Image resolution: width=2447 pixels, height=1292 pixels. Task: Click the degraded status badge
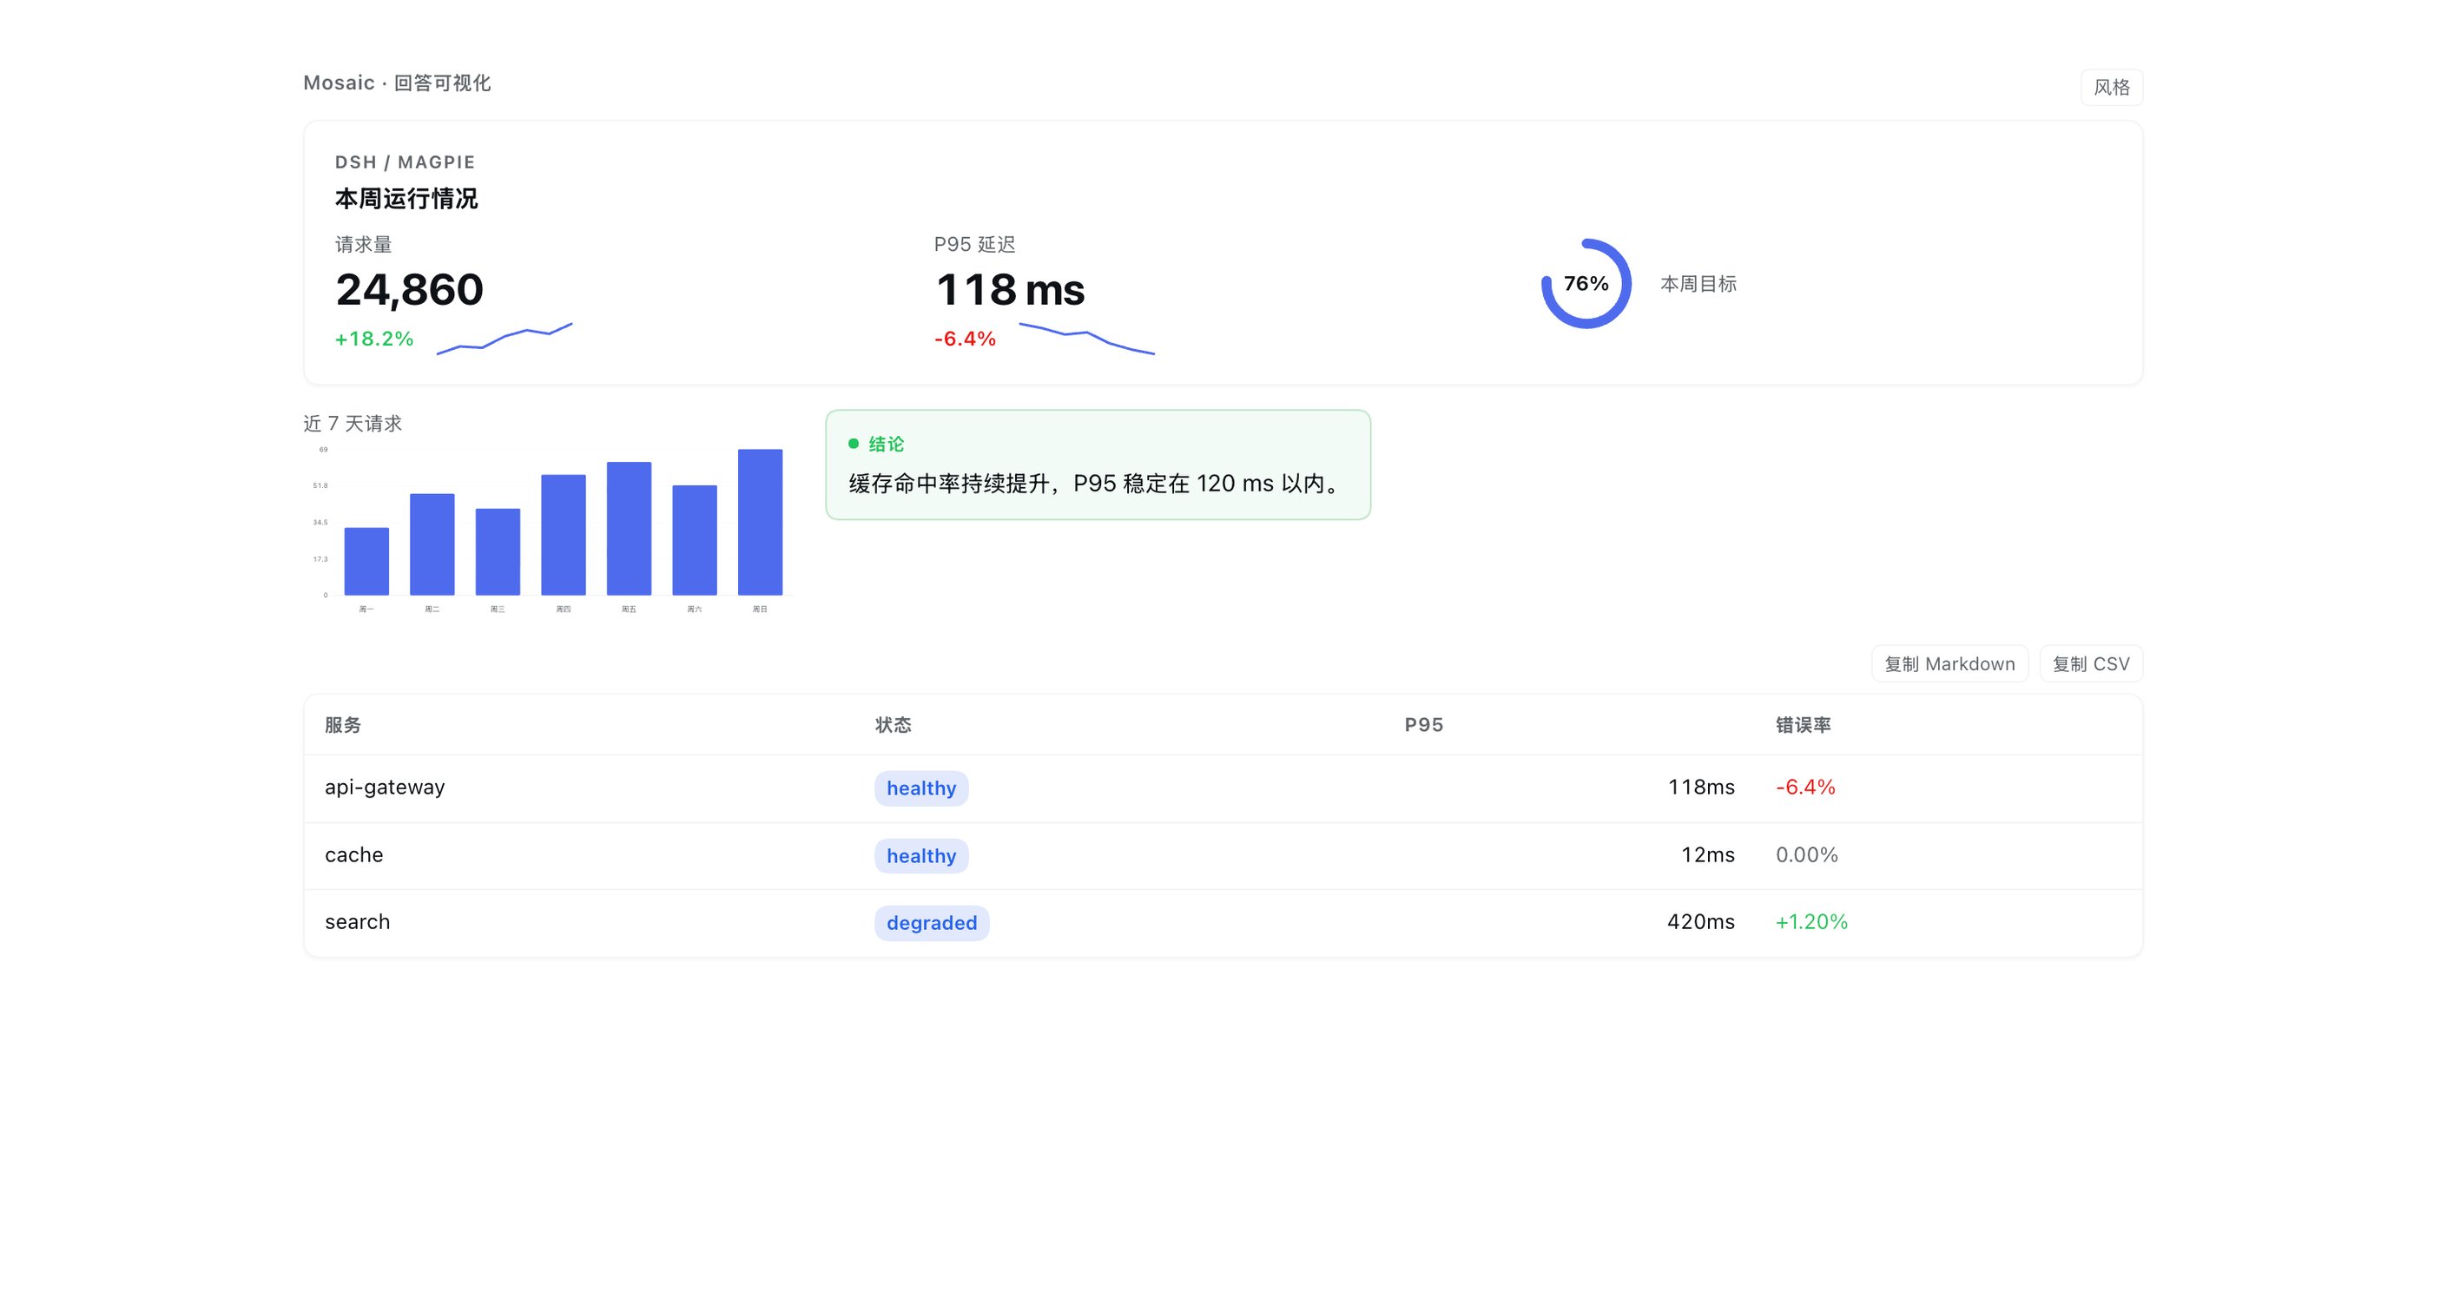click(932, 922)
